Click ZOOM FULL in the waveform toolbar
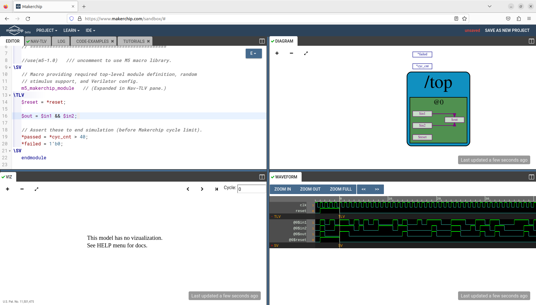The height and width of the screenshot is (305, 536). pyautogui.click(x=341, y=189)
